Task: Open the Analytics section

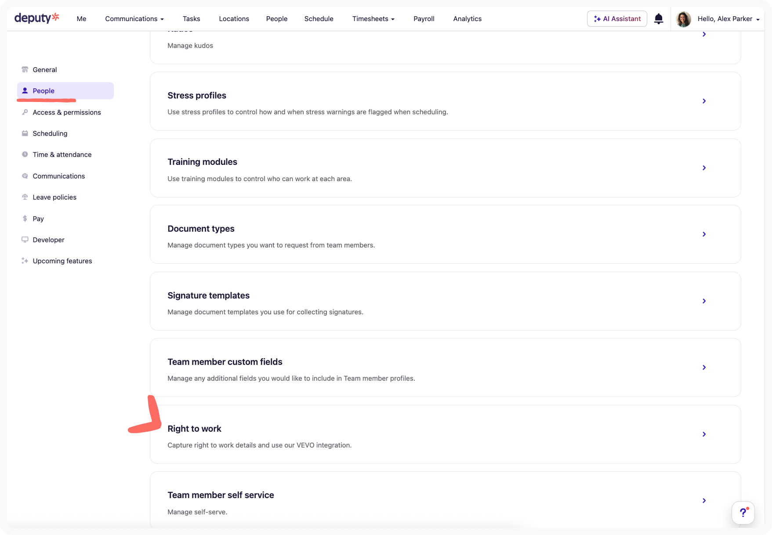Action: point(467,18)
